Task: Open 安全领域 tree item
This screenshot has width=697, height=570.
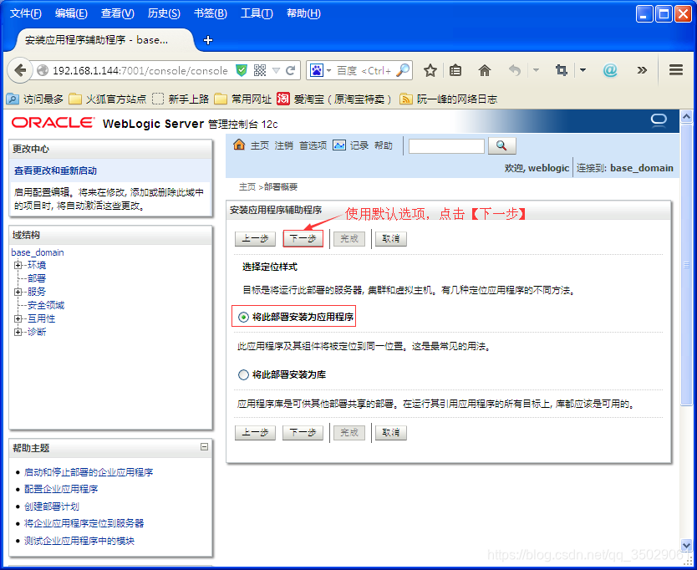Action: [x=46, y=305]
